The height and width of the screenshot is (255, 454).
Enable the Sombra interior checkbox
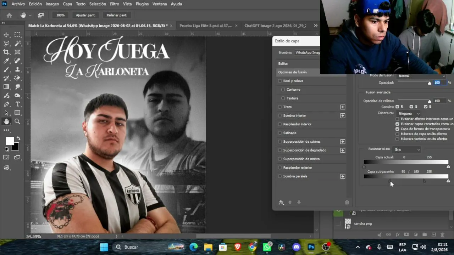pos(280,115)
